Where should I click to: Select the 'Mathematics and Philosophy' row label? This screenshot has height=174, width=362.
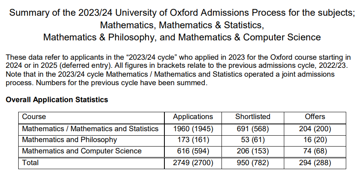coord(70,140)
